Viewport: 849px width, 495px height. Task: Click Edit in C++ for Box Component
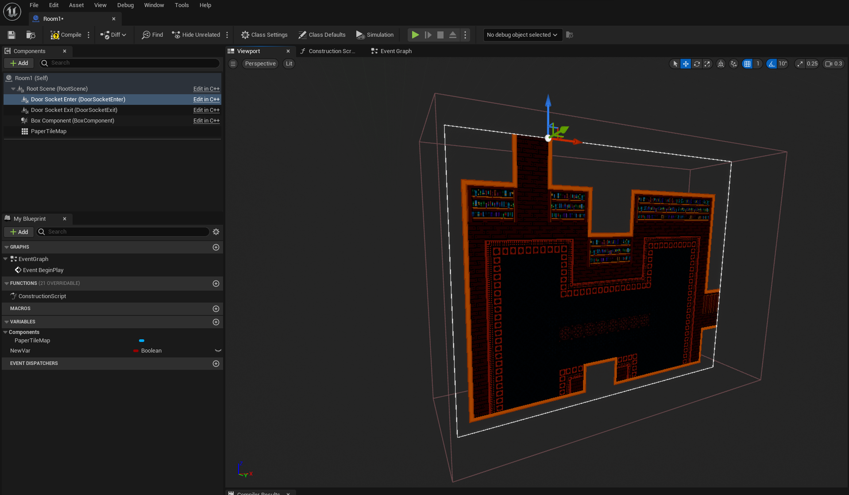coord(206,121)
